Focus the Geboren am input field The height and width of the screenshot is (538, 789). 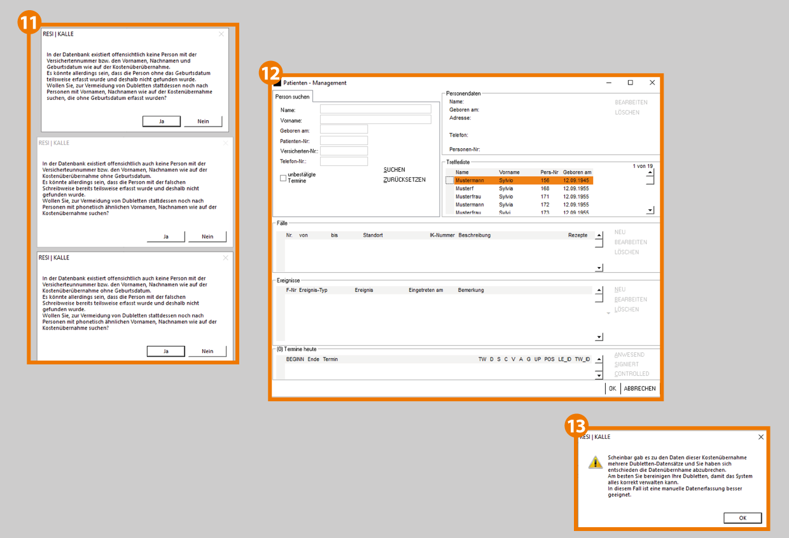[x=344, y=130]
